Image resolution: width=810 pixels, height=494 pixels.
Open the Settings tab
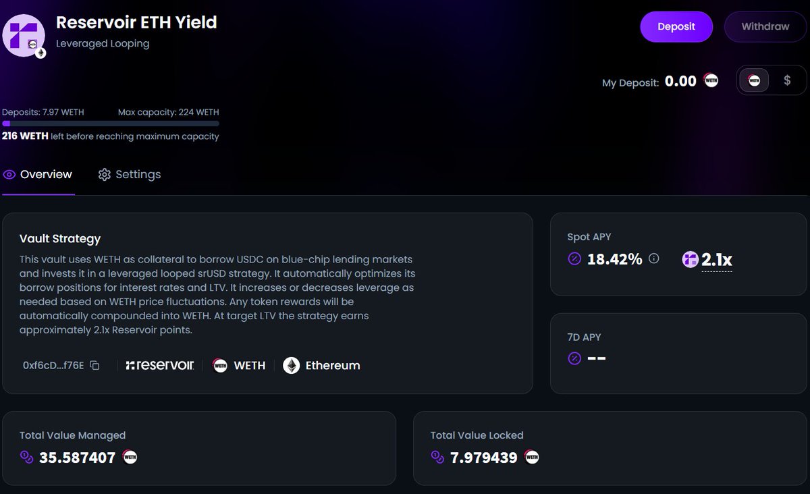point(130,175)
